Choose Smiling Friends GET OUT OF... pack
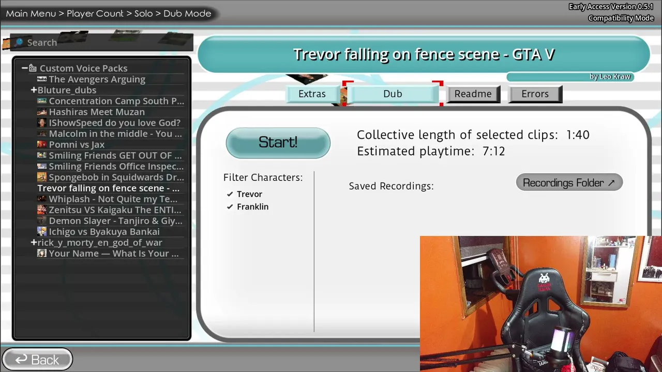662x372 pixels. (115, 156)
